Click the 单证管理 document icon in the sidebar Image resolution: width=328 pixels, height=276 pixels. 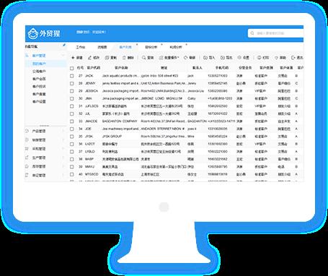(x=27, y=175)
